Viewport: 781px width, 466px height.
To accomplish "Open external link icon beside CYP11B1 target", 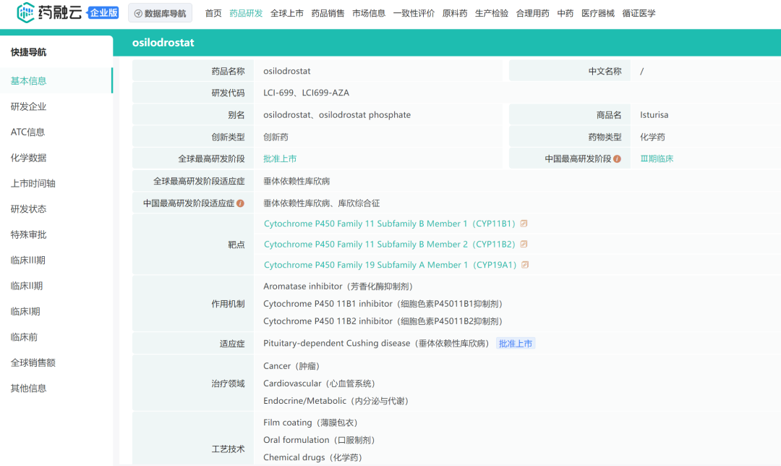I will pyautogui.click(x=524, y=224).
